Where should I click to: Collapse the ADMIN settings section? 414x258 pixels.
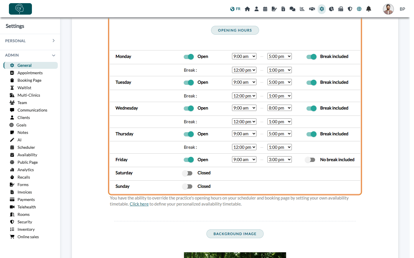[30, 55]
